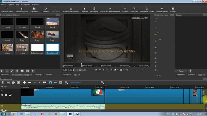Switch playlist to detailed list view
The height and width of the screenshot is (116, 207).
pos(17,71)
